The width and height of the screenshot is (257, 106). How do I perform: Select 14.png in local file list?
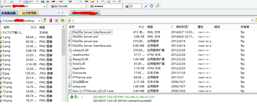7,100
